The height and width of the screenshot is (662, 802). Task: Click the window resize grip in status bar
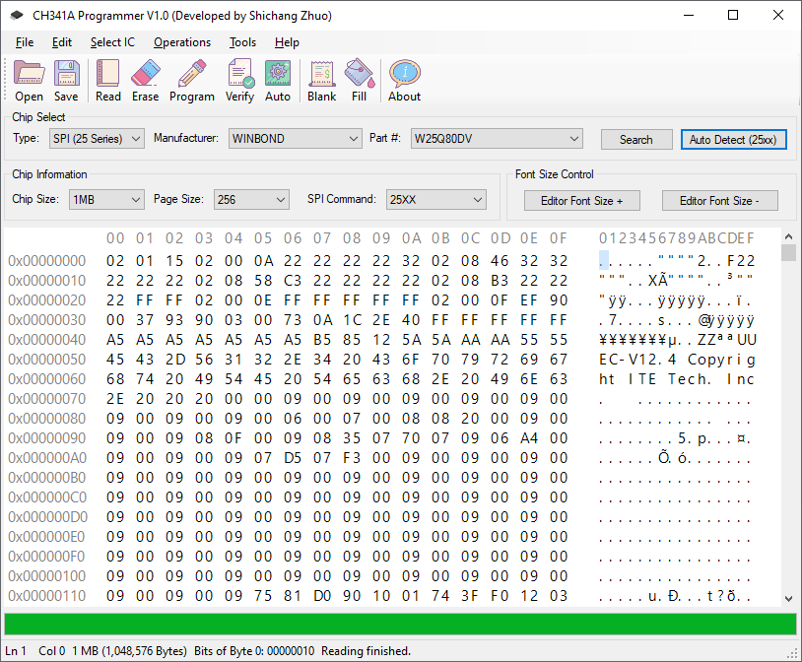[794, 654]
